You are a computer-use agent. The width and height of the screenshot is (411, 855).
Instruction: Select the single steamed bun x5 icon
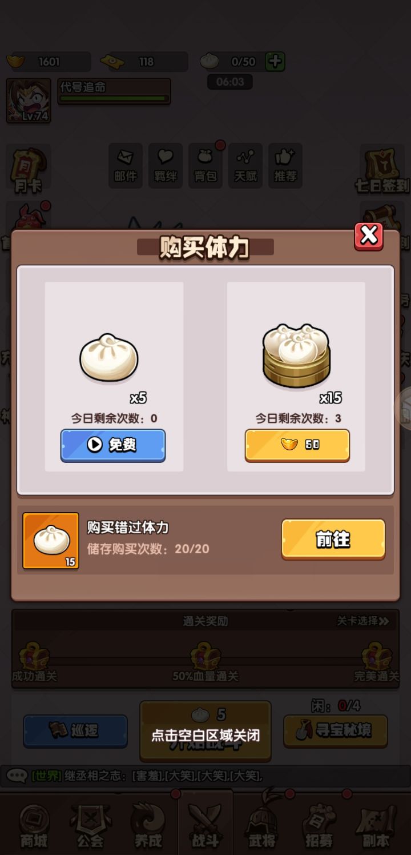(x=108, y=358)
